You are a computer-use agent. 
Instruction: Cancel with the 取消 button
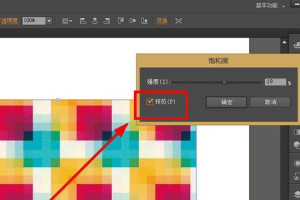point(270,102)
